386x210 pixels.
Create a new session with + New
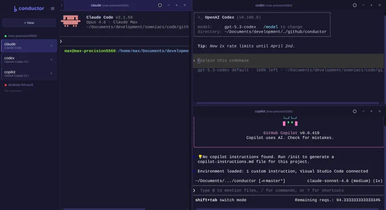point(29,23)
